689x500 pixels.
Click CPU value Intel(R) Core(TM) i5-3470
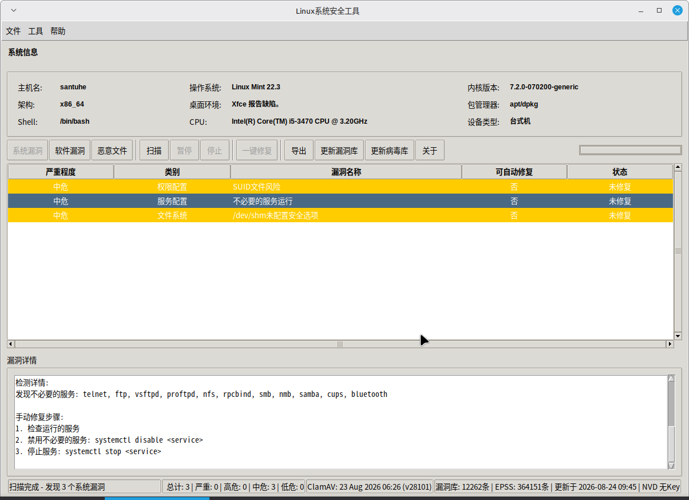[299, 121]
